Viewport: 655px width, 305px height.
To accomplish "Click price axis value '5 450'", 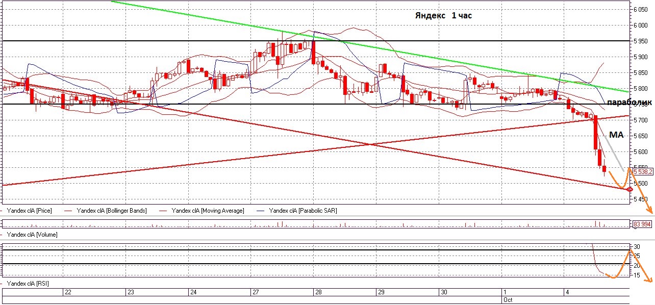I will [641, 199].
